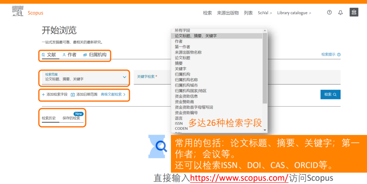Screen dimensions: 367x184
Task: Select ISSN option in list
Action: point(179,123)
